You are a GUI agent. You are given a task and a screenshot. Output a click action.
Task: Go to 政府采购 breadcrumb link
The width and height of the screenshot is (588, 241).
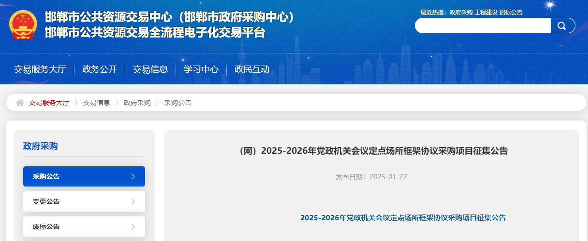(x=137, y=103)
